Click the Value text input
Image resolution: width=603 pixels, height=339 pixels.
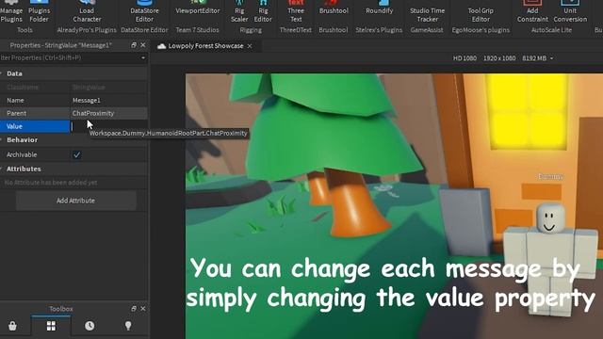coord(109,126)
